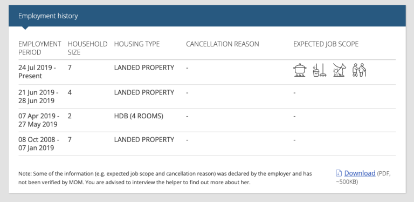Click the pet care dog icon
The height and width of the screenshot is (202, 414).
(x=339, y=70)
